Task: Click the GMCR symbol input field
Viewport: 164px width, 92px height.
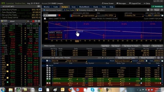Action: pos(50,15)
